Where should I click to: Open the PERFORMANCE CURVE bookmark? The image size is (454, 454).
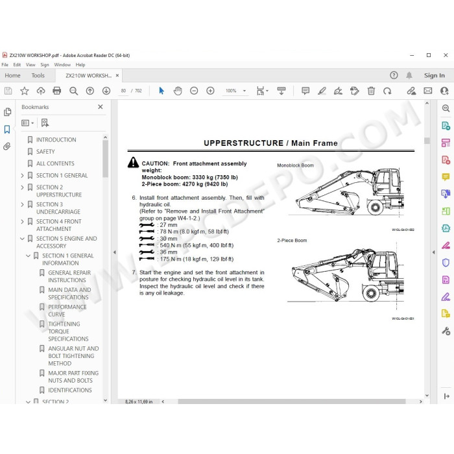click(67, 311)
